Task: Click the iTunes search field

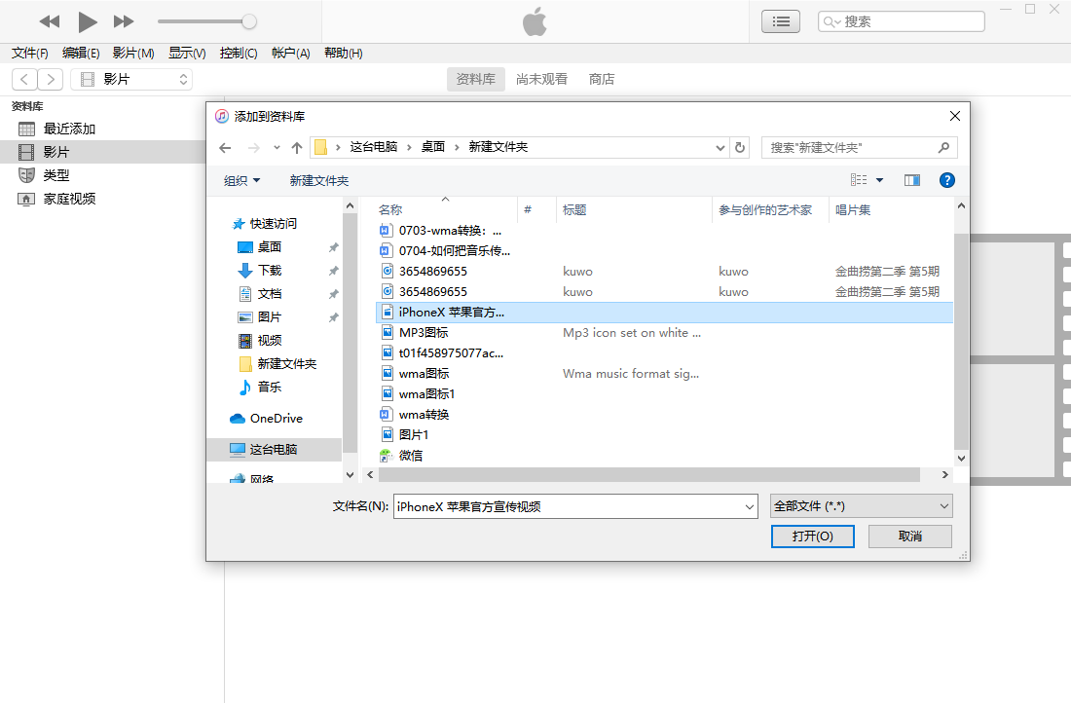Action: (901, 21)
